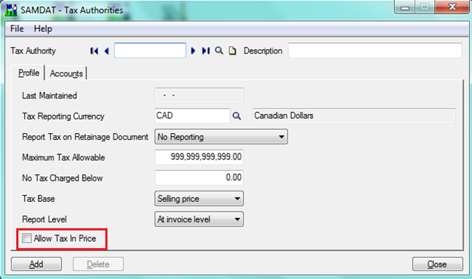Open the File menu

17,29
